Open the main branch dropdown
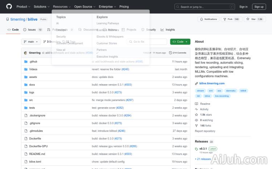The width and height of the screenshot is (272, 169). (x=31, y=42)
